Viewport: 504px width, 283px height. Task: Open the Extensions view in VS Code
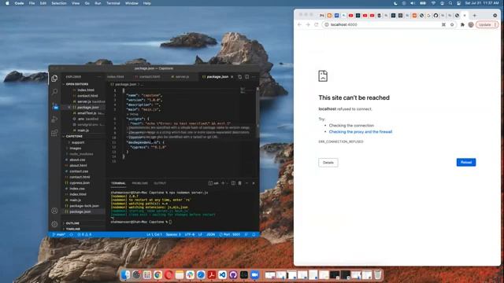(x=54, y=133)
